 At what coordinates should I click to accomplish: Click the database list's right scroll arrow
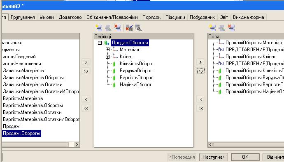click(77, 144)
